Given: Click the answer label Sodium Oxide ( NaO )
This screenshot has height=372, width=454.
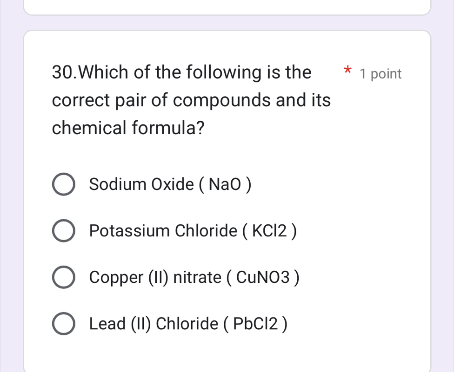Looking at the screenshot, I should (x=170, y=184).
